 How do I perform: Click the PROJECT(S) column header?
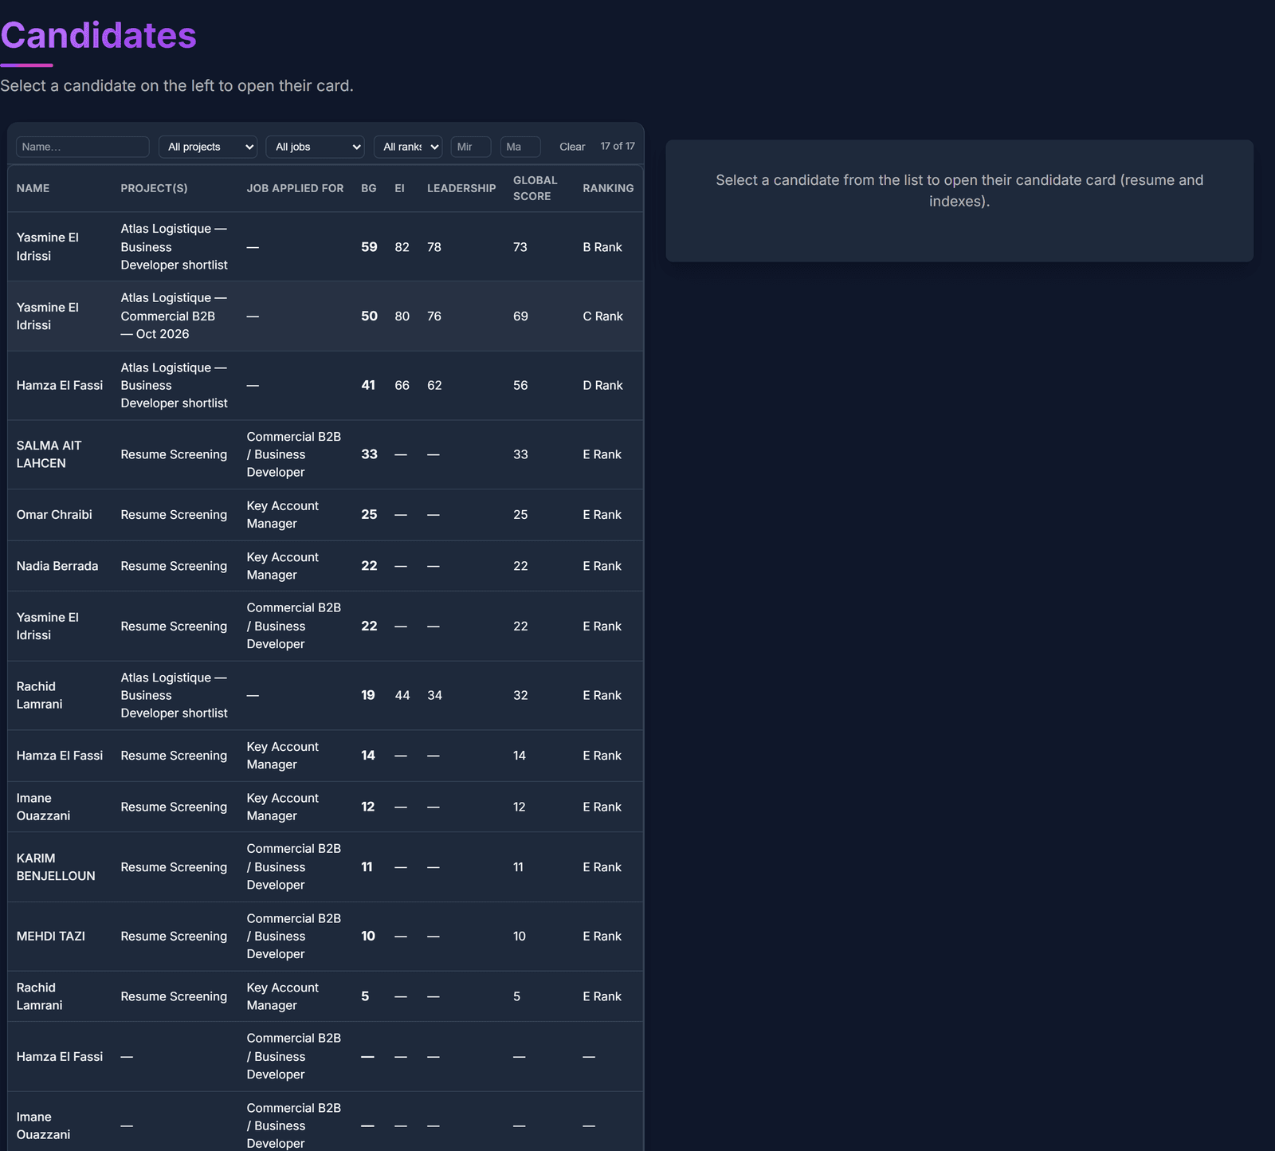[x=155, y=188]
